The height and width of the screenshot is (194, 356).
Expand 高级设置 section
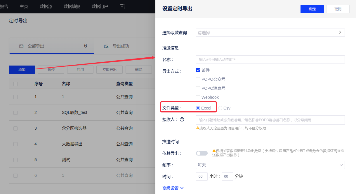(x=173, y=188)
